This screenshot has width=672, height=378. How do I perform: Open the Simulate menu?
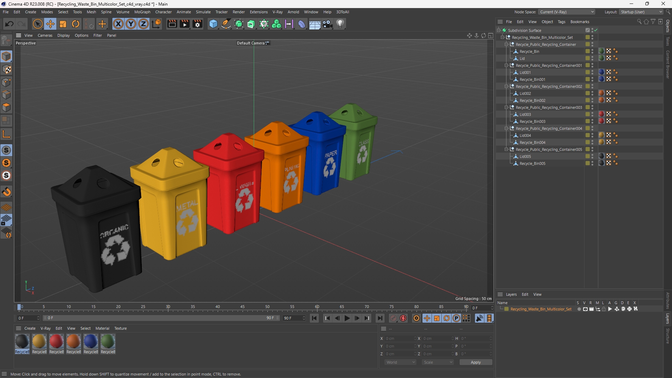203,12
